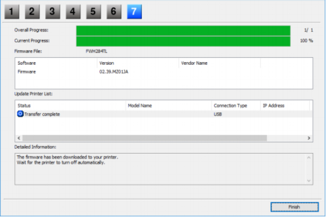Click the Vendor Name column header
Viewport: 326px width, 217px height.
pos(220,63)
